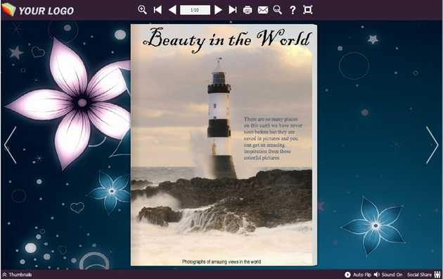This screenshot has width=443, height=279.
Task: Click the 1/10 page number field
Action: pos(195,10)
